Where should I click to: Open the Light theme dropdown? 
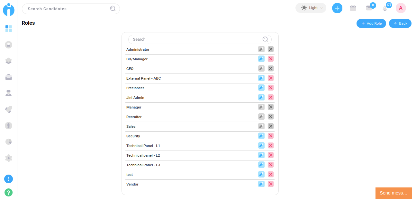pos(311,8)
